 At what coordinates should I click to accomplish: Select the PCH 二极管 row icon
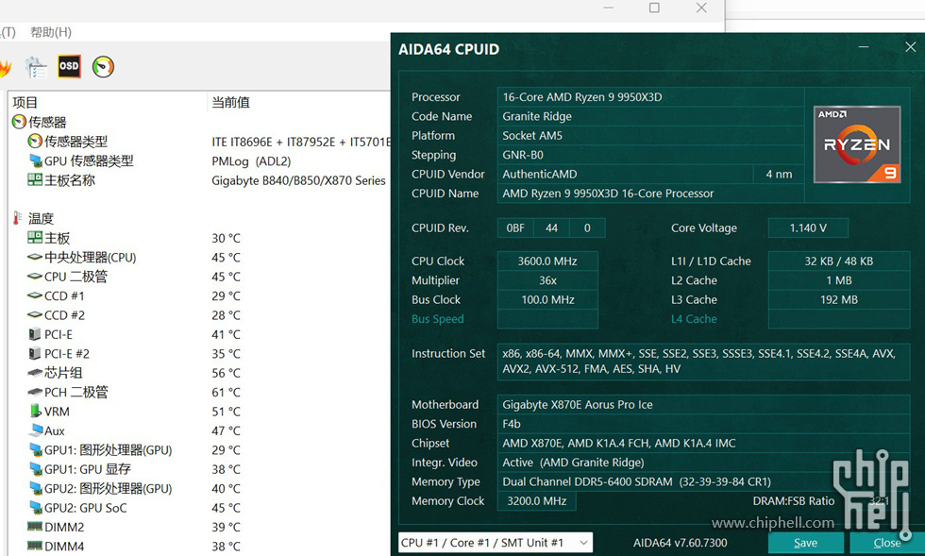tap(35, 392)
